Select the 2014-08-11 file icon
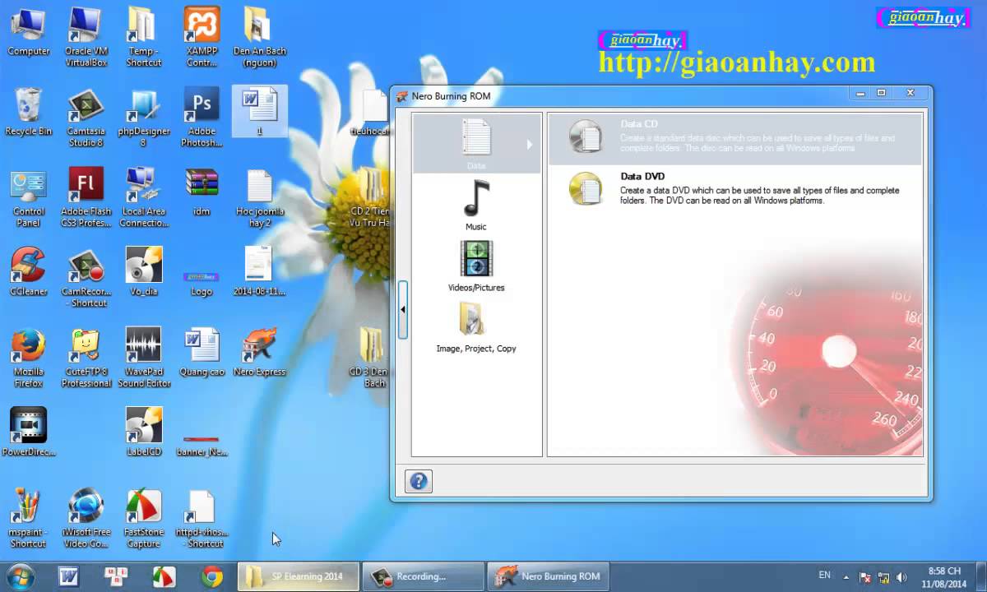The width and height of the screenshot is (987, 592). 259,271
